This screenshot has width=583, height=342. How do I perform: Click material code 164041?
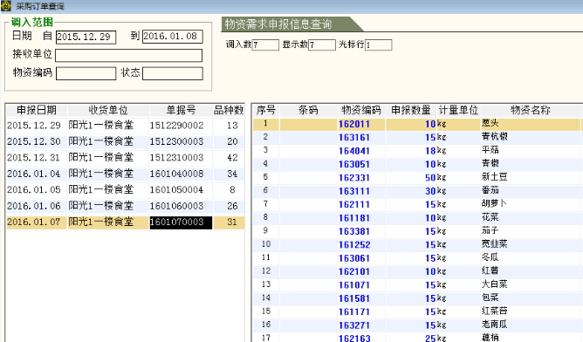pos(354,151)
